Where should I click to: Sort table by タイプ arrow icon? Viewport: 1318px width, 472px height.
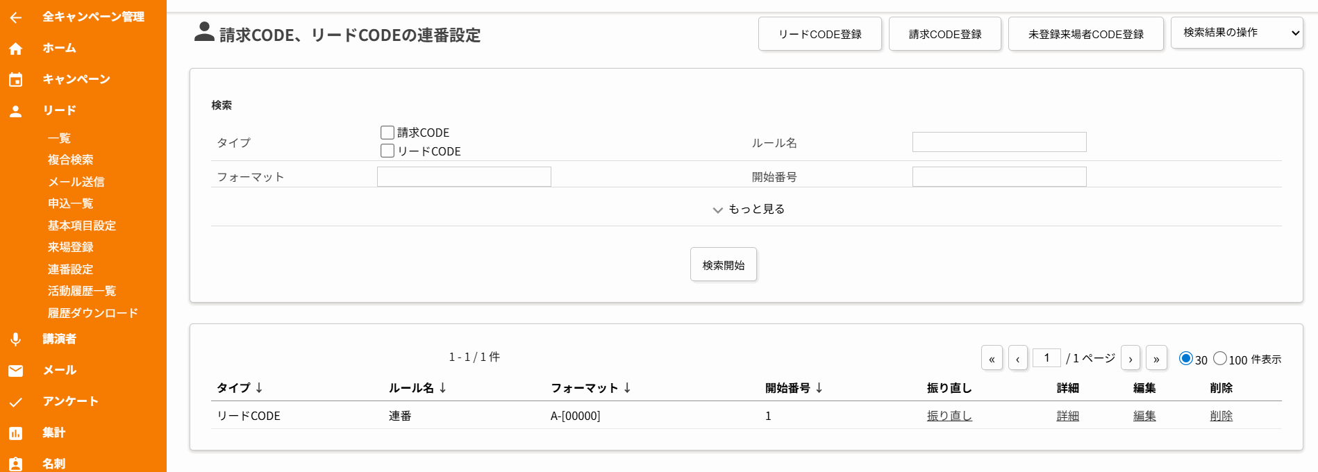tap(259, 388)
